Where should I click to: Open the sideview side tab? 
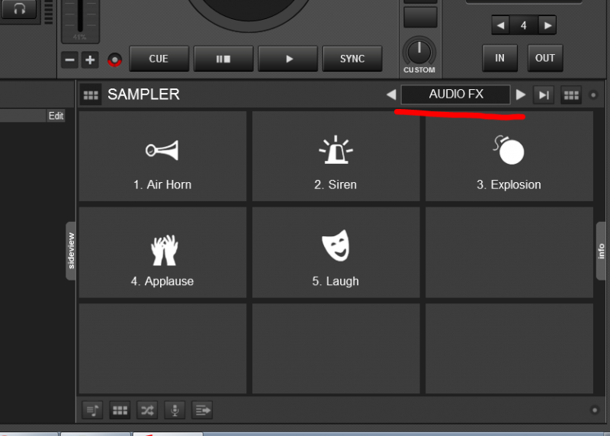[x=72, y=251]
